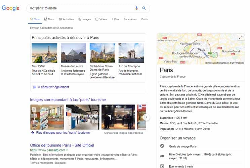Click Plus d'images pour loc:"paris" tourisme
The image size is (250, 168).
(63, 133)
